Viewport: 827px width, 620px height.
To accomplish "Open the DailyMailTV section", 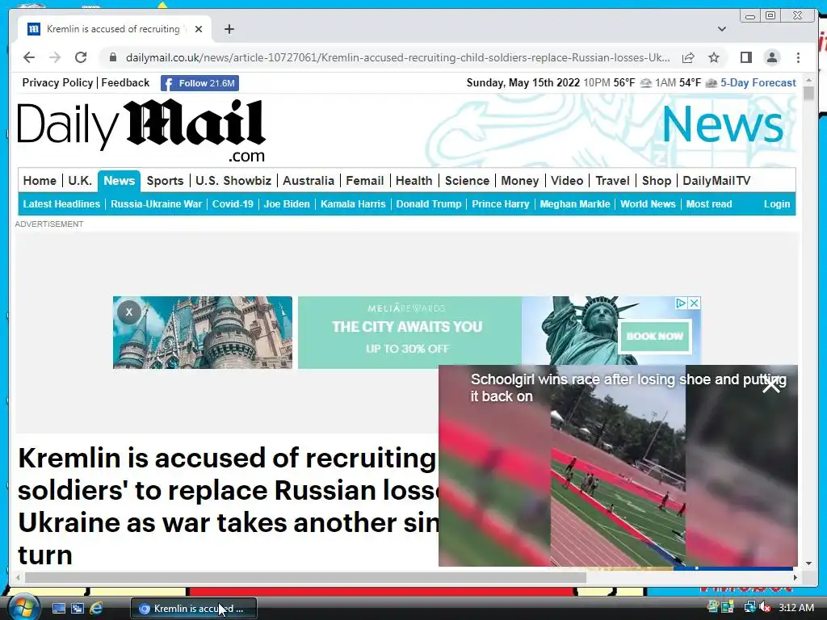I will tap(716, 181).
